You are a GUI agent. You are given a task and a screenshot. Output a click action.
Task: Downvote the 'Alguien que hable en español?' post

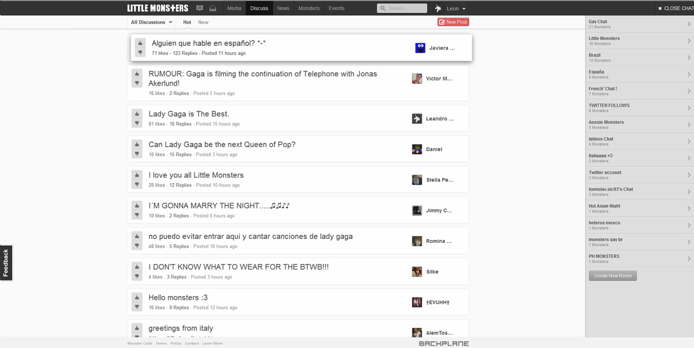140,53
